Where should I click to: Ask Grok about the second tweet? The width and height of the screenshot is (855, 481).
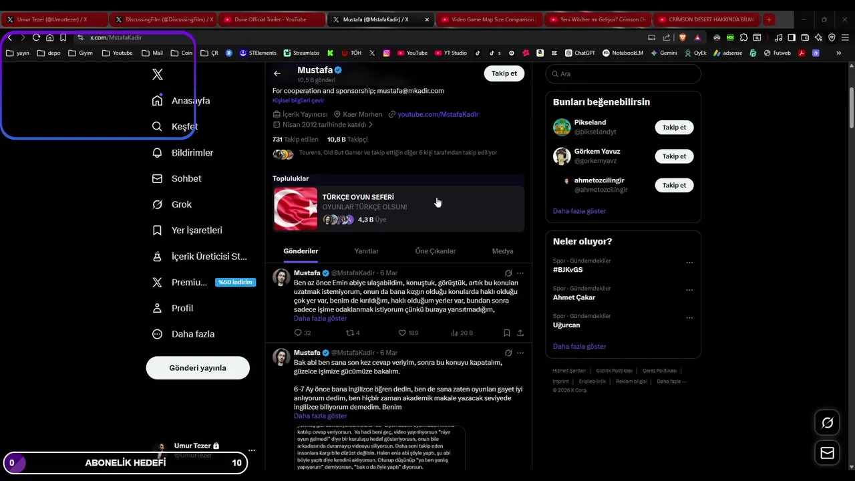click(508, 353)
